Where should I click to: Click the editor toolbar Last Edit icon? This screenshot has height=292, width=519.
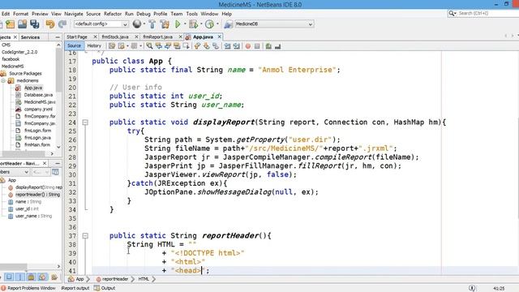(x=112, y=46)
